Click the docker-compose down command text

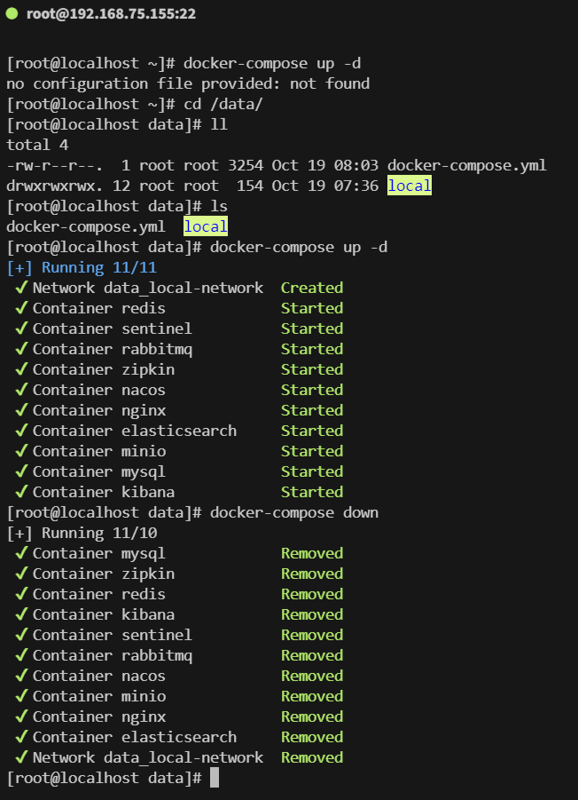point(294,512)
